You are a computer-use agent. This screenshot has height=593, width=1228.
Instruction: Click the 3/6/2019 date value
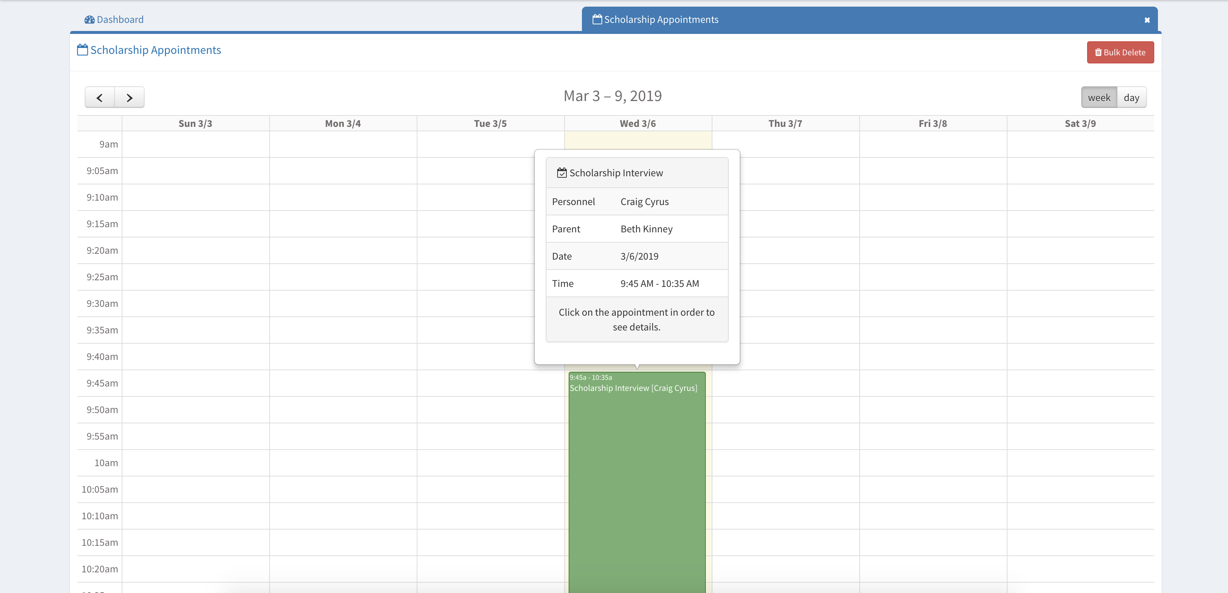(639, 256)
